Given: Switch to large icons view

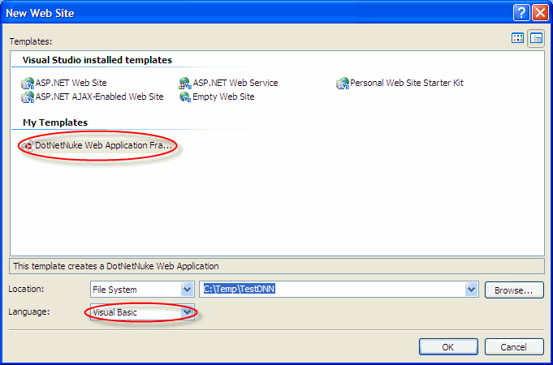Looking at the screenshot, I should [x=517, y=38].
